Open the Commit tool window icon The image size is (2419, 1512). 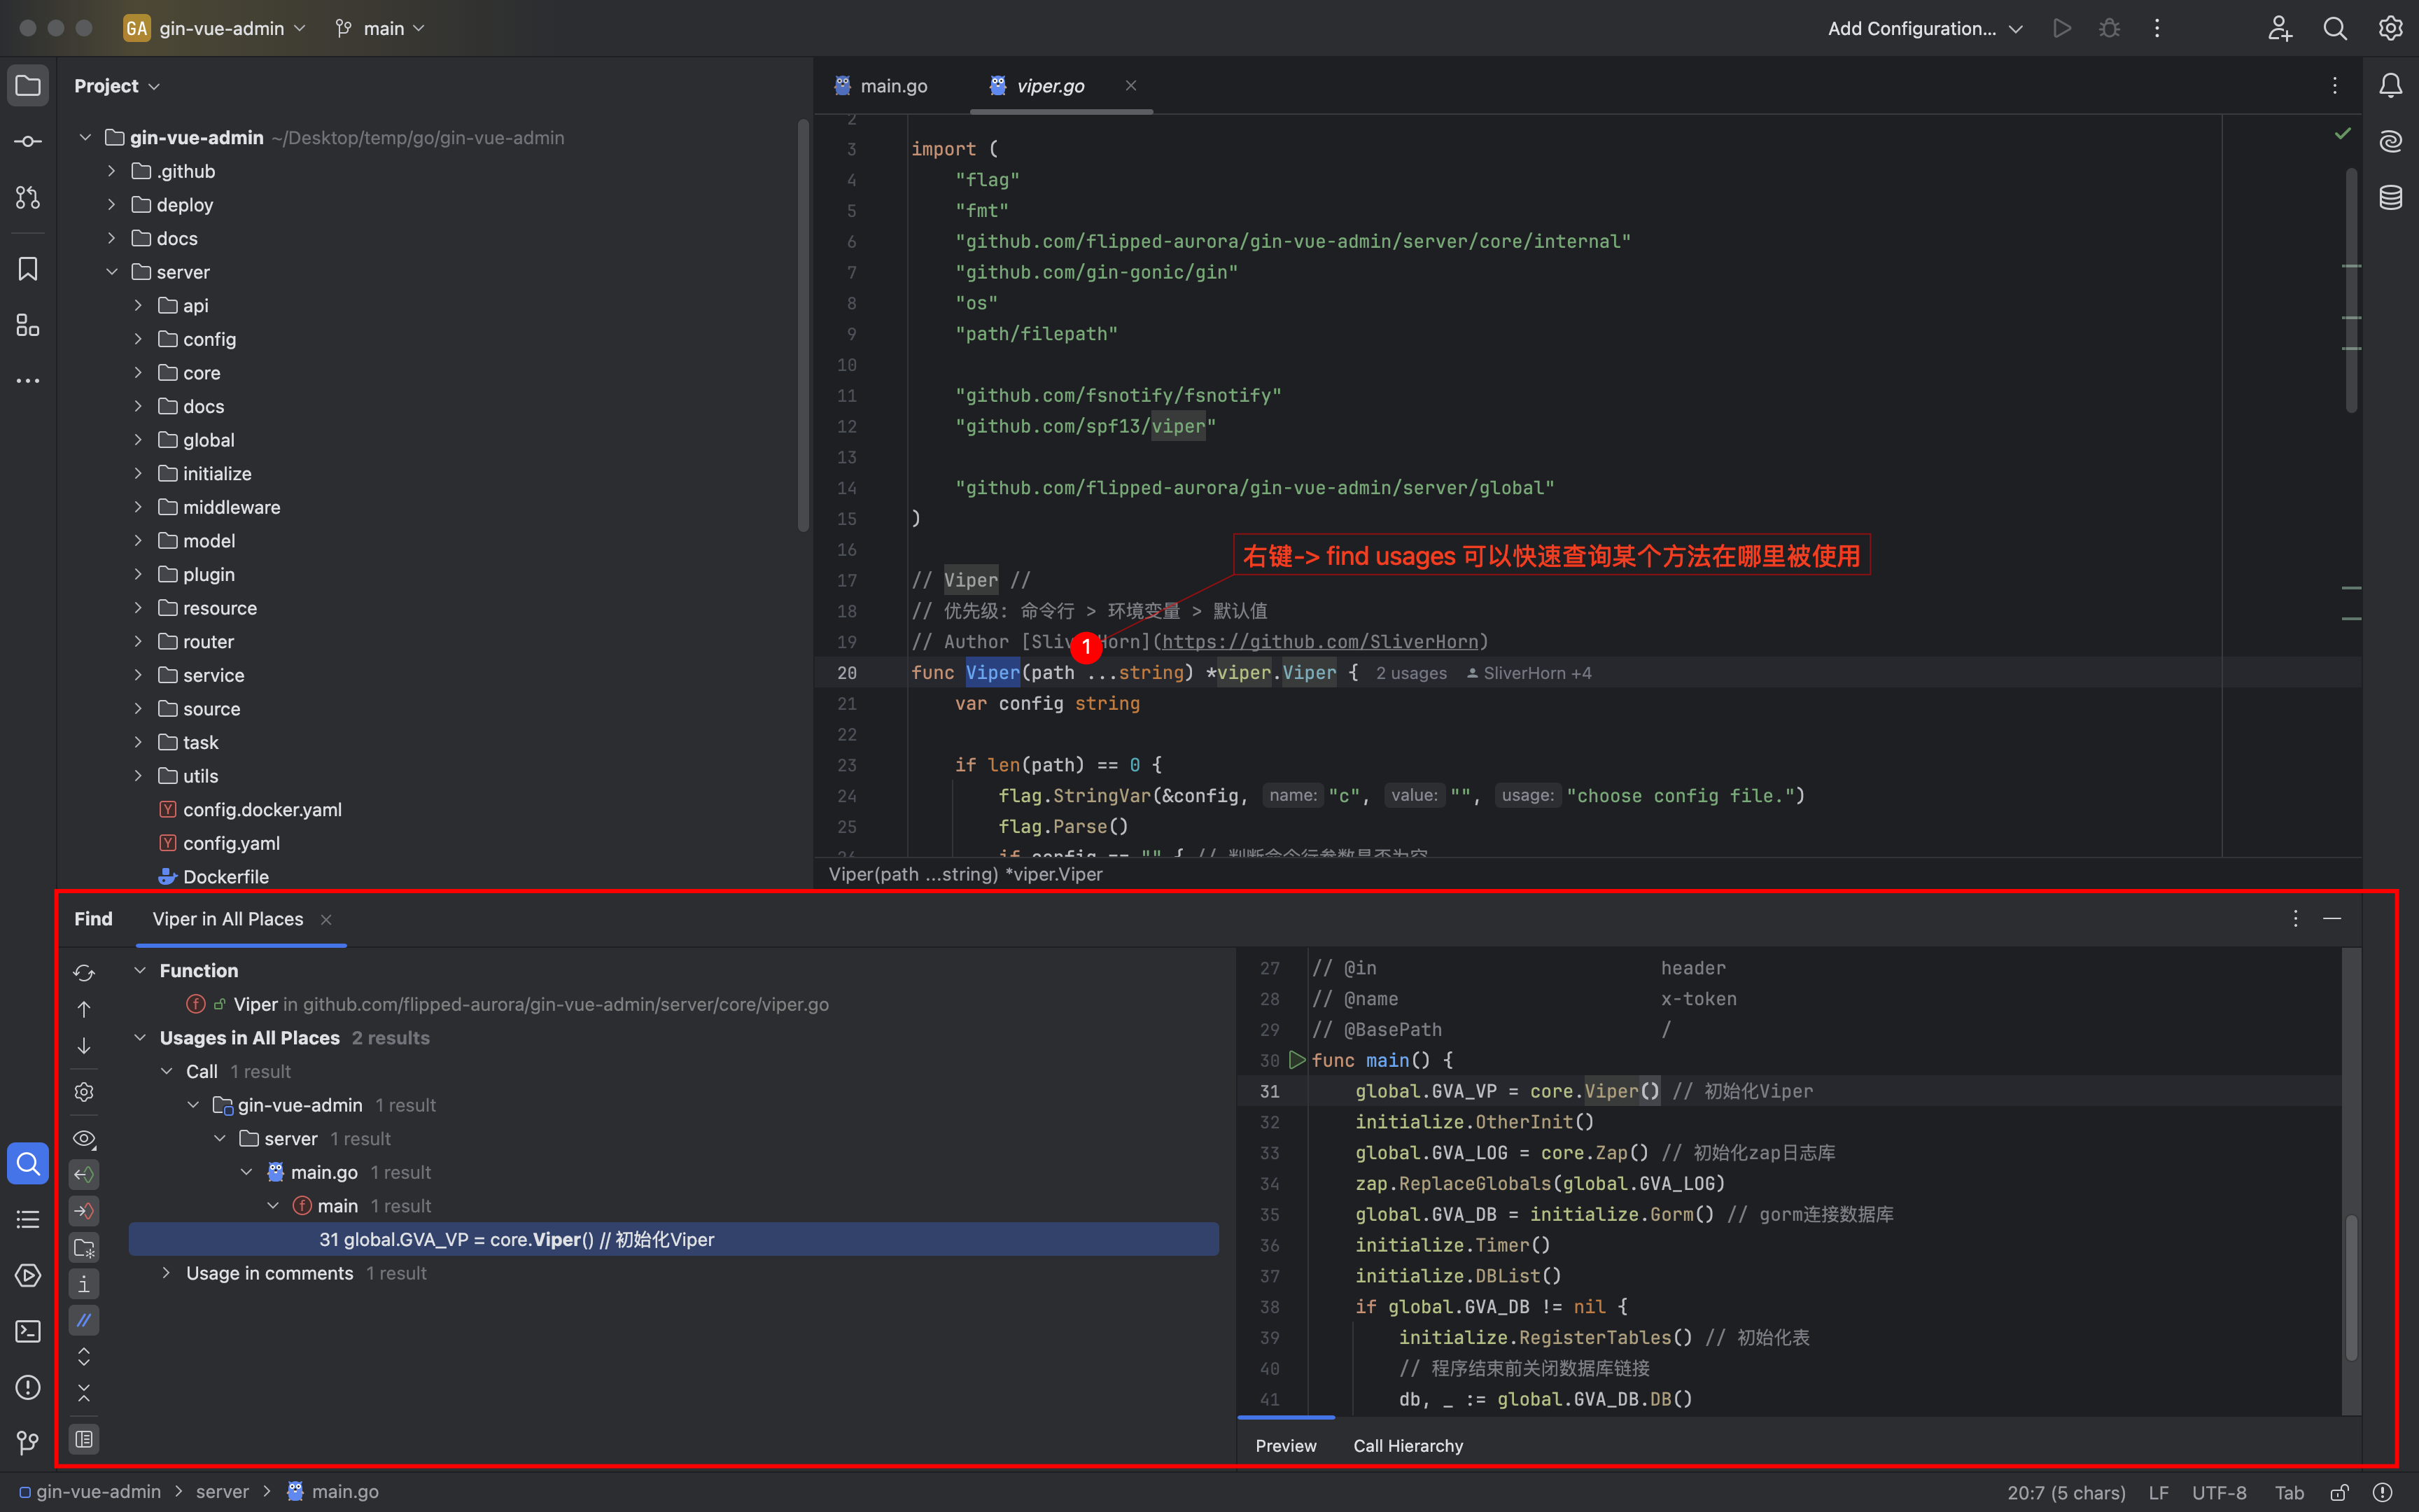(28, 142)
